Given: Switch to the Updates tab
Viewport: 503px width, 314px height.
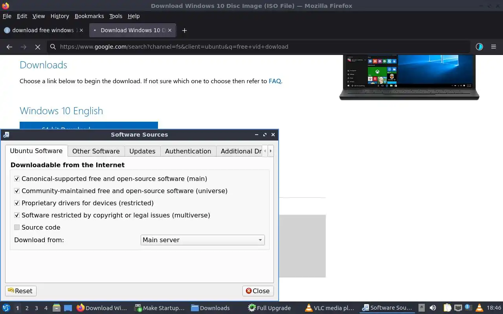Looking at the screenshot, I should click(142, 151).
